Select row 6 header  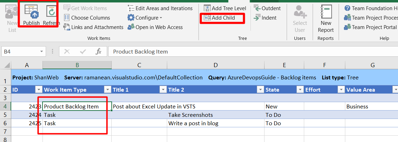point(6,123)
